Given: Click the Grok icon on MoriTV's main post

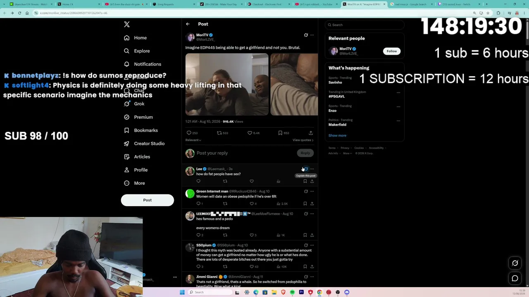Looking at the screenshot, I should (x=306, y=35).
